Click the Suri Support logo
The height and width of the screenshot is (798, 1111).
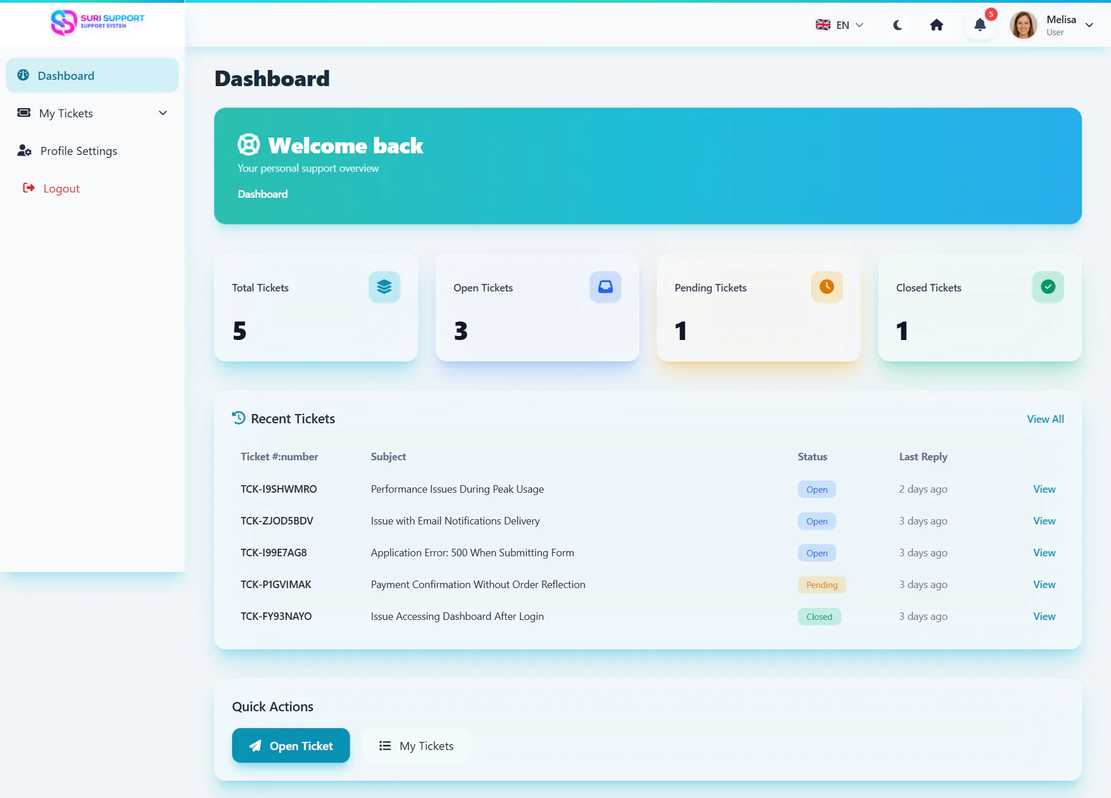point(97,23)
